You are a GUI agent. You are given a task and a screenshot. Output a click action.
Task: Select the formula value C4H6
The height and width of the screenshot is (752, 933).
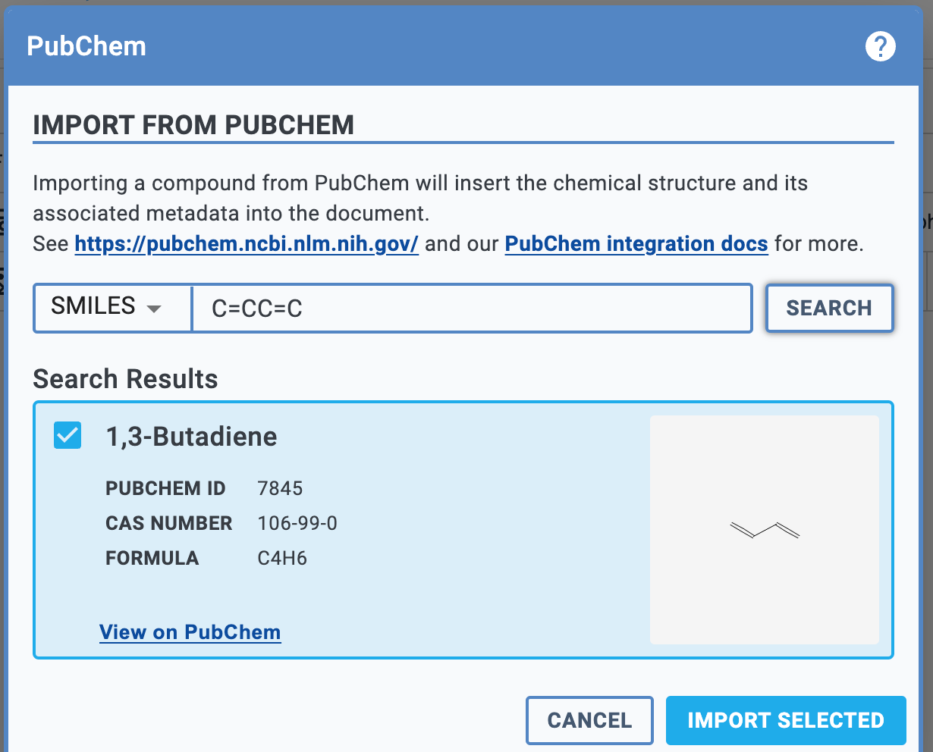(282, 558)
